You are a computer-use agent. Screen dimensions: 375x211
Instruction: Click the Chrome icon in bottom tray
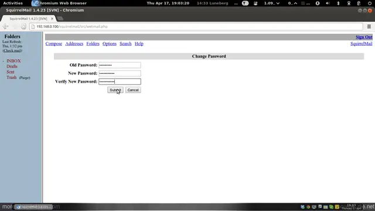pos(308,207)
